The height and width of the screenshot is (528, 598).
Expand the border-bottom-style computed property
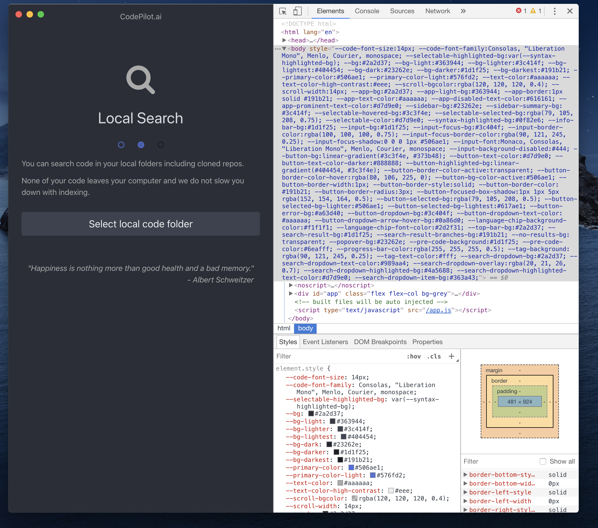[x=466, y=475]
